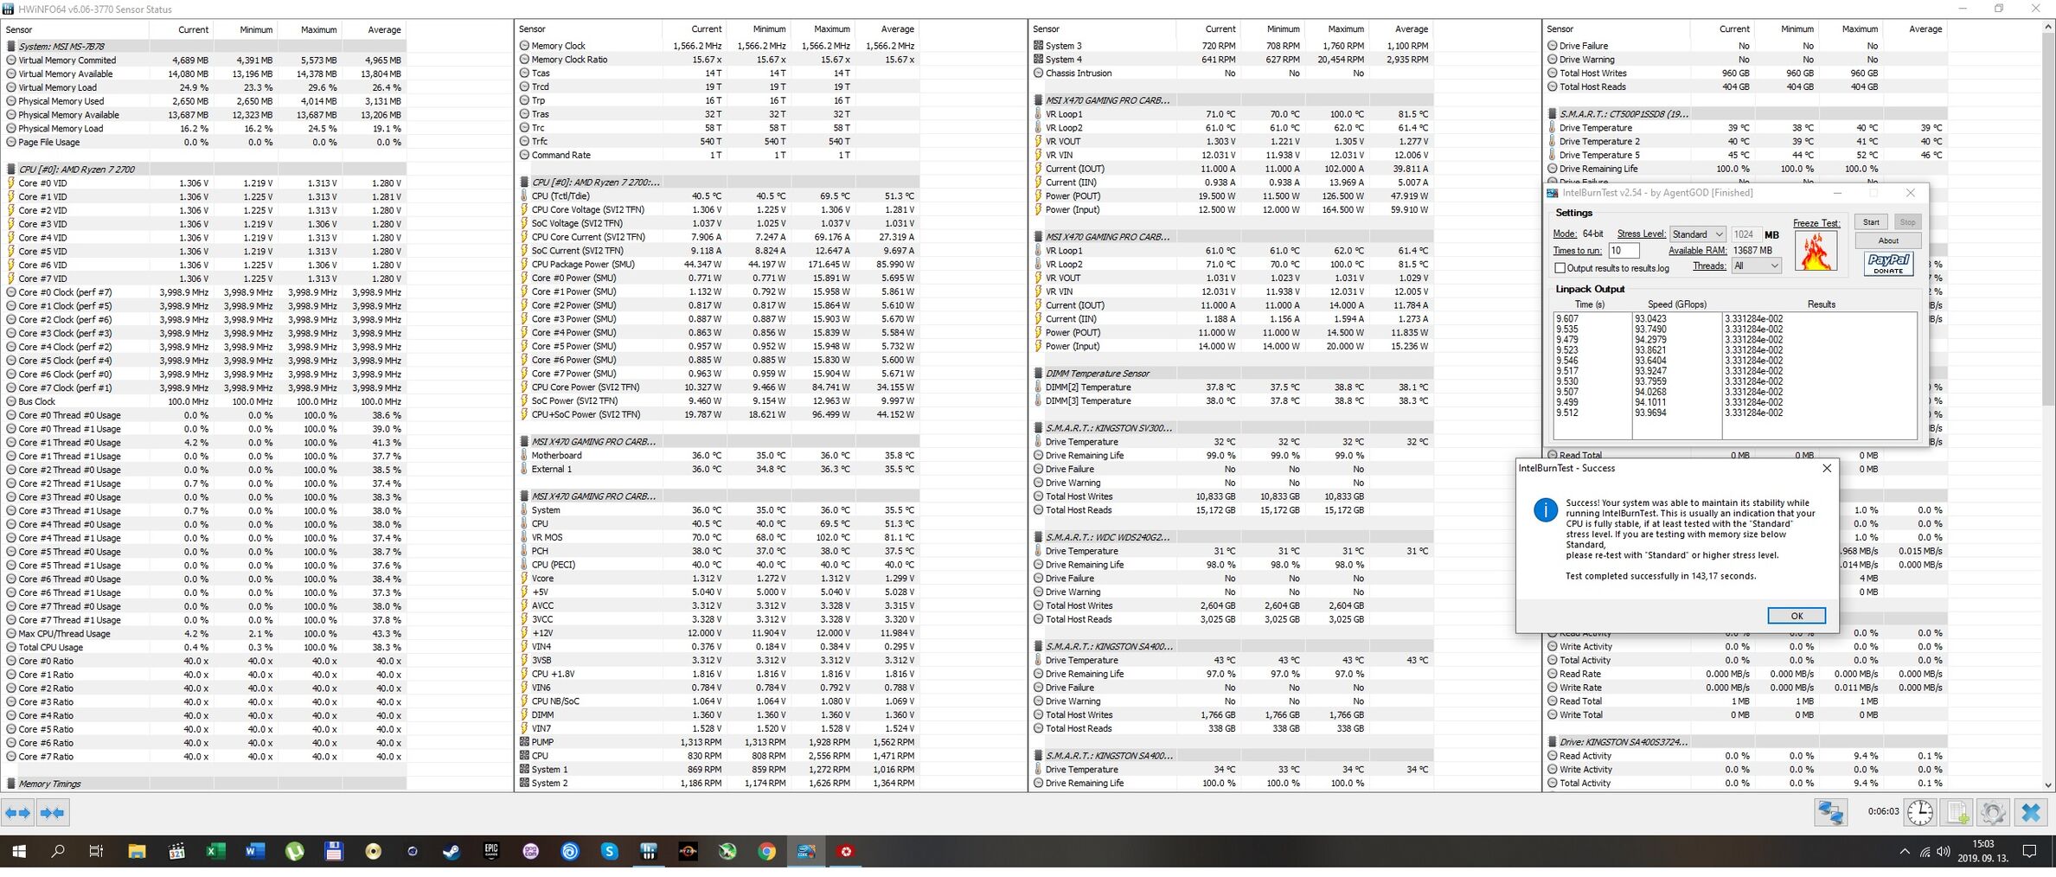The width and height of the screenshot is (2056, 877).
Task: Click the Vcore voltage row
Action: point(720,579)
